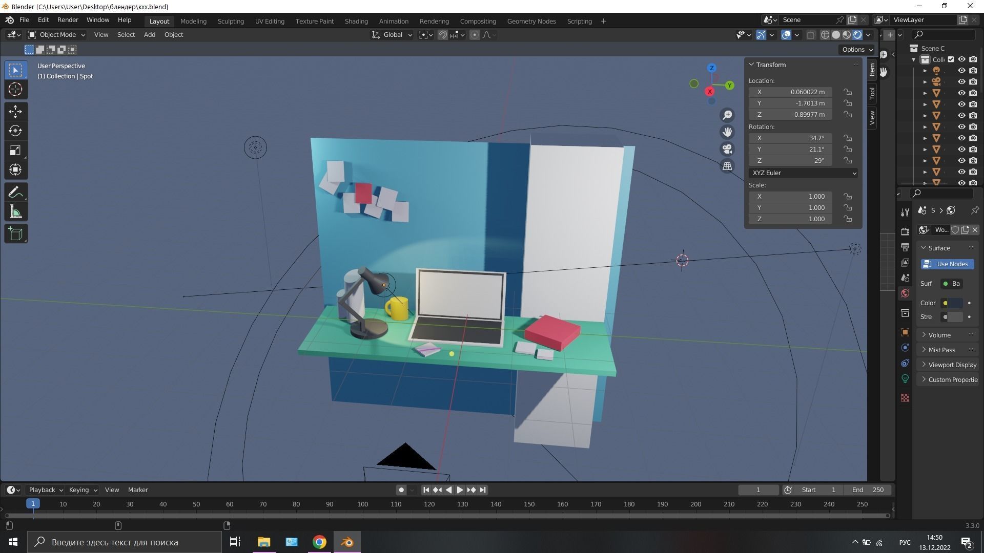Open the Playback dropdown in timeline
Image resolution: width=984 pixels, height=553 pixels.
(x=46, y=490)
